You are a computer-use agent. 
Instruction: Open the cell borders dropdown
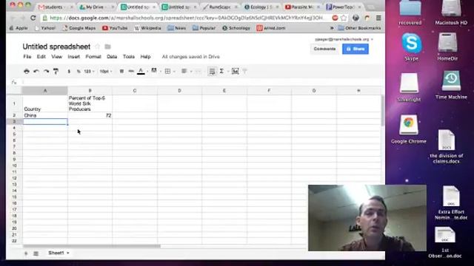[170, 71]
